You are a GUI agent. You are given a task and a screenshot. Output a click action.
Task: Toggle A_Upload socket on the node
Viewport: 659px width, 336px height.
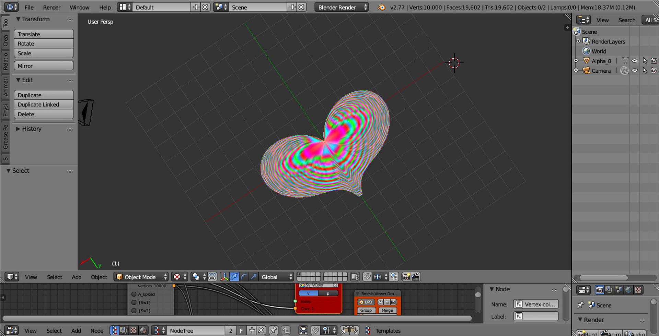[x=134, y=294]
